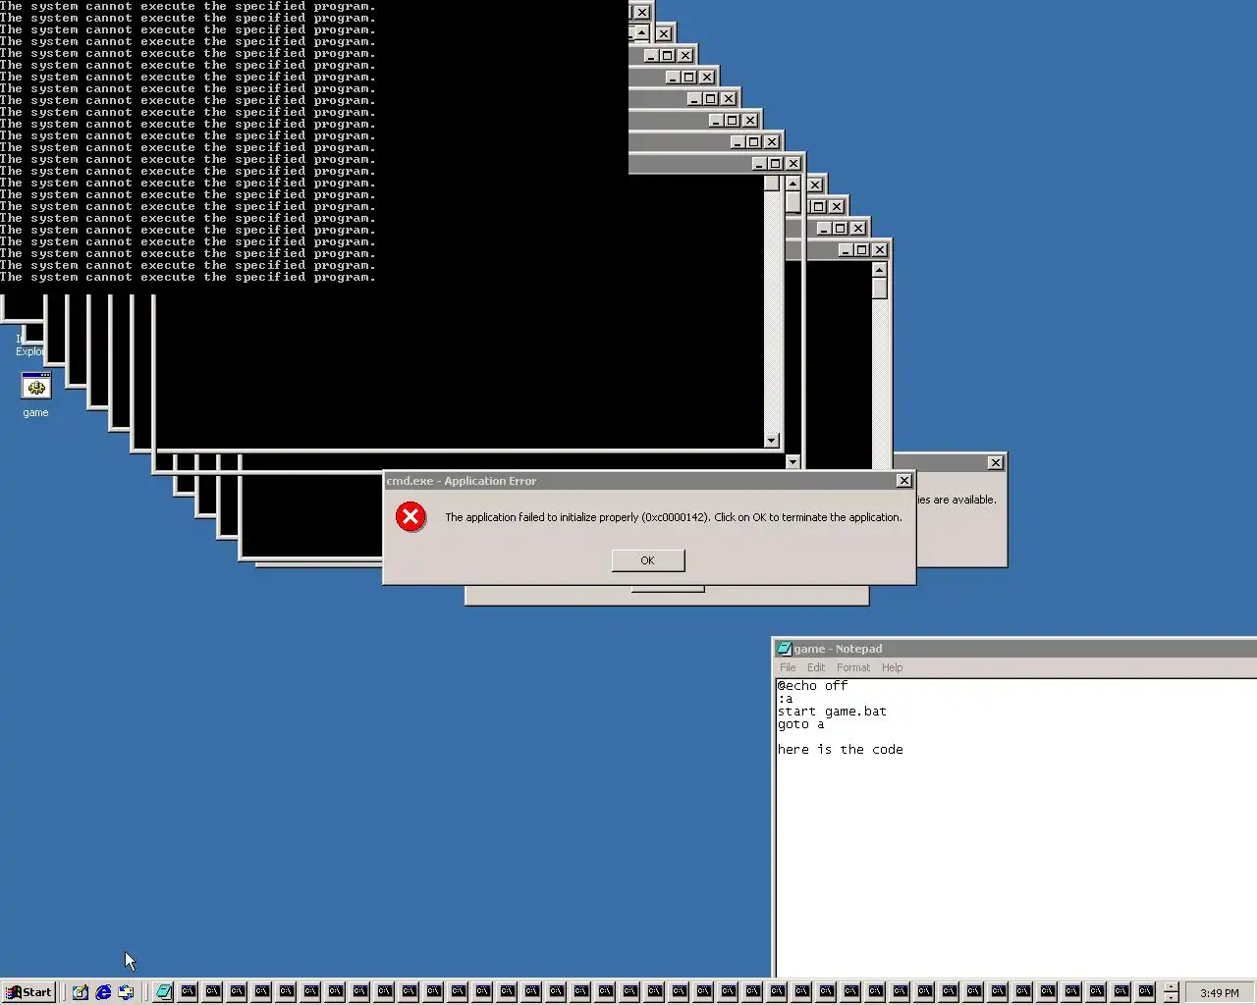This screenshot has height=1005, width=1257.
Task: Click the system tray clock showing 3:49 PM
Action: click(1219, 993)
